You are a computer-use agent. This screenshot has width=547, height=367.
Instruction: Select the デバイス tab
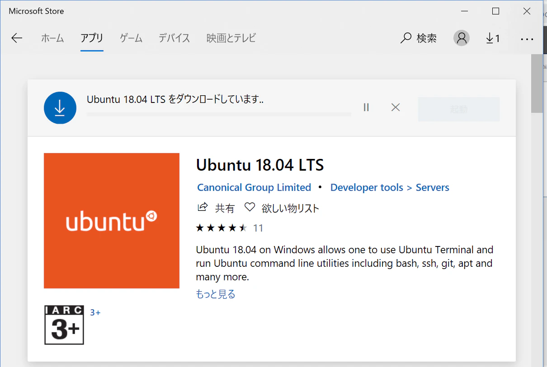[x=174, y=38]
